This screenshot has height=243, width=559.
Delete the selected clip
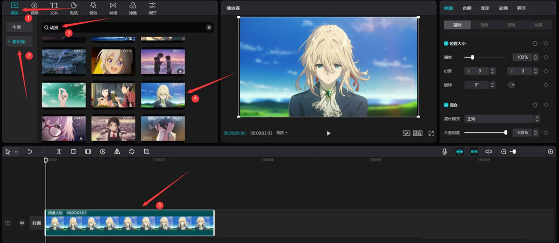[73, 152]
